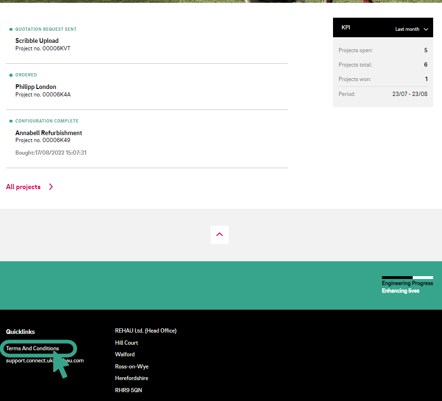442x401 pixels.
Task: Click the Projects won value 1
Action: [426, 79]
